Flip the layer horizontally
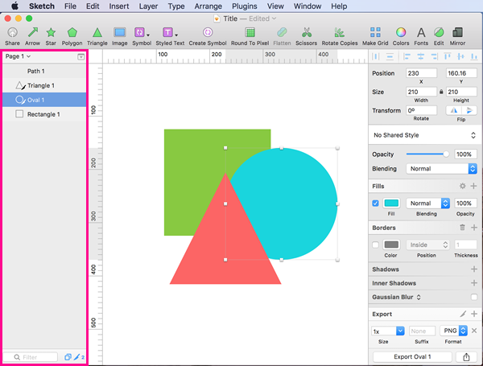483x366 pixels. (453, 110)
